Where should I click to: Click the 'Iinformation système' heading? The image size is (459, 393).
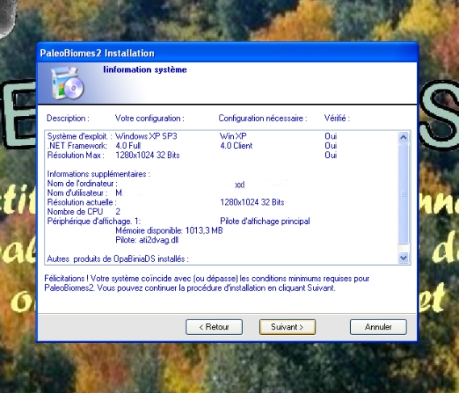[145, 69]
